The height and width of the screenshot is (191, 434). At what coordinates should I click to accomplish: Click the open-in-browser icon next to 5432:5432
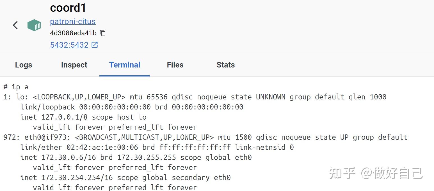click(94, 44)
